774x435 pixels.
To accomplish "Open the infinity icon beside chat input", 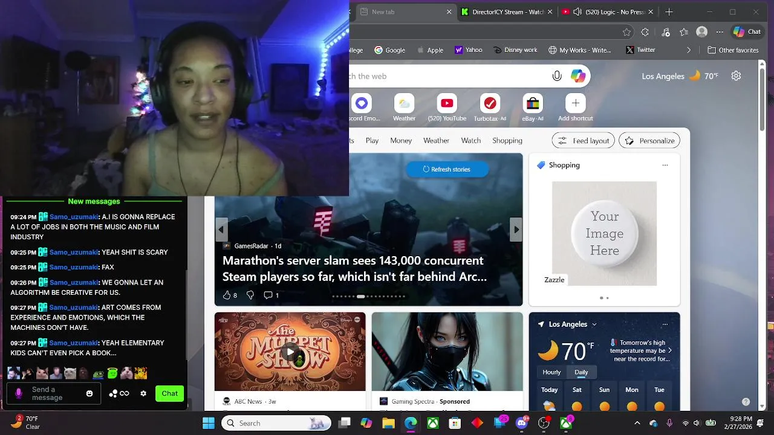I will [125, 393].
